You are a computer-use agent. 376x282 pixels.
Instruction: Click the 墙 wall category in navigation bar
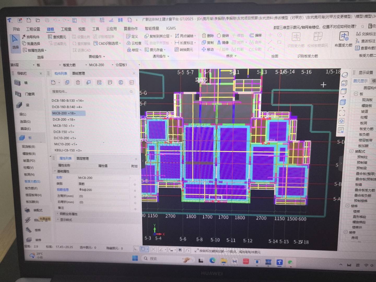pyautogui.click(x=21, y=83)
